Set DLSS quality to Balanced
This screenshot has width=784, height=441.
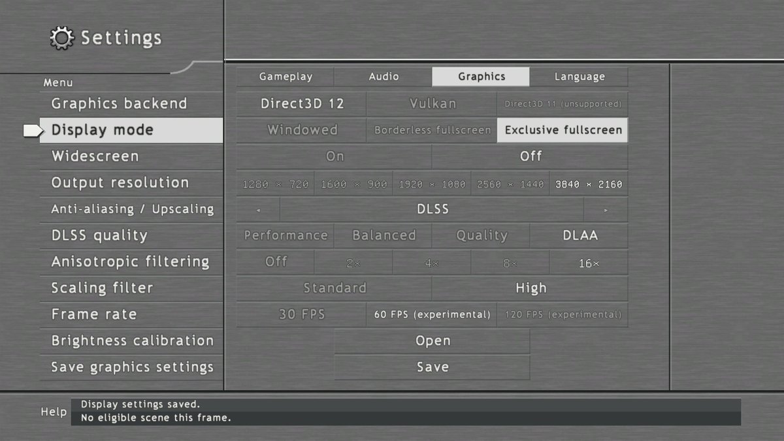click(x=384, y=236)
